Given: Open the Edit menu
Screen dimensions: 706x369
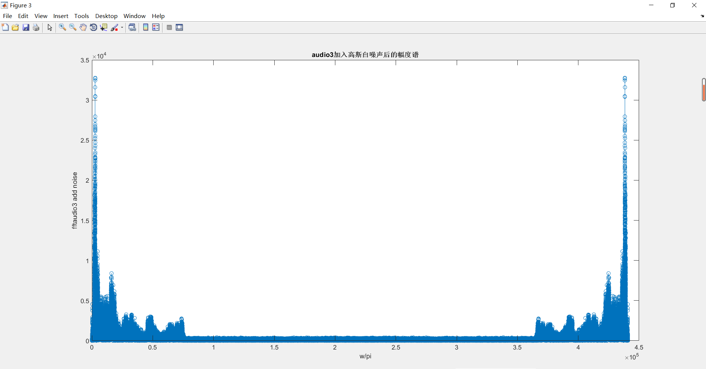Looking at the screenshot, I should pos(23,16).
